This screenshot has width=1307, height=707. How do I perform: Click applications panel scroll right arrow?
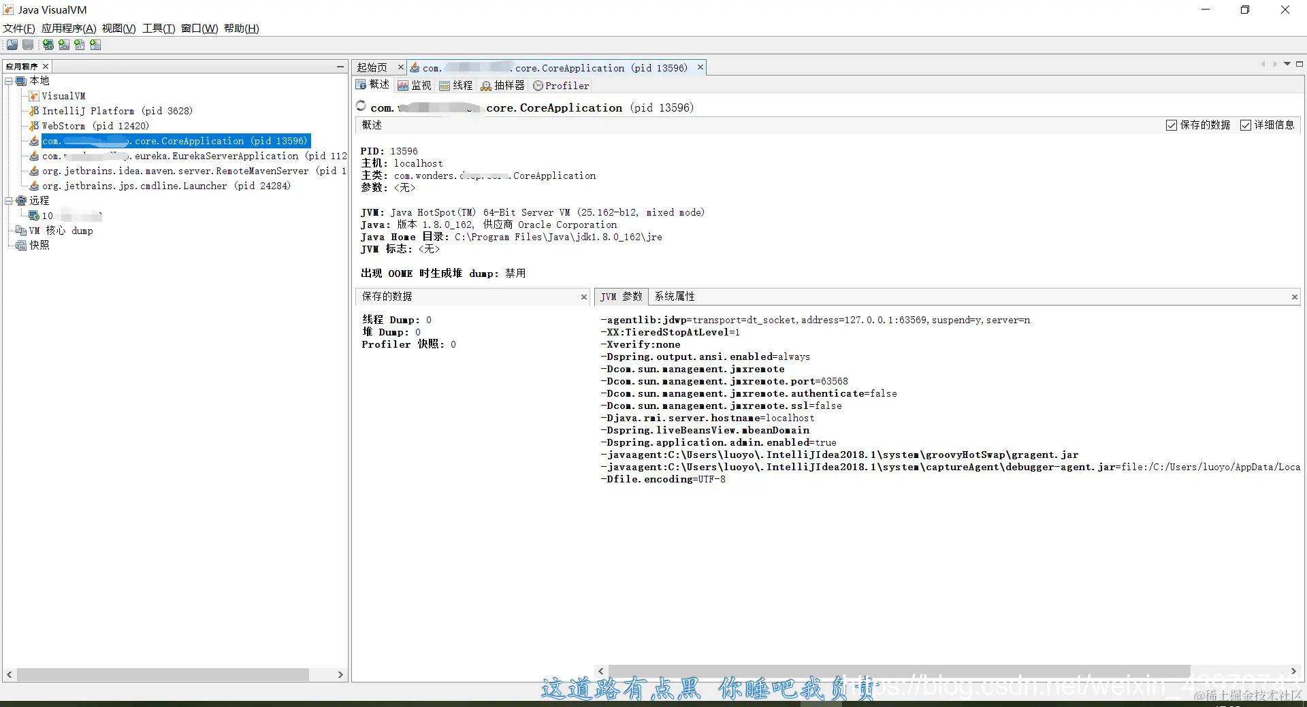(x=340, y=674)
